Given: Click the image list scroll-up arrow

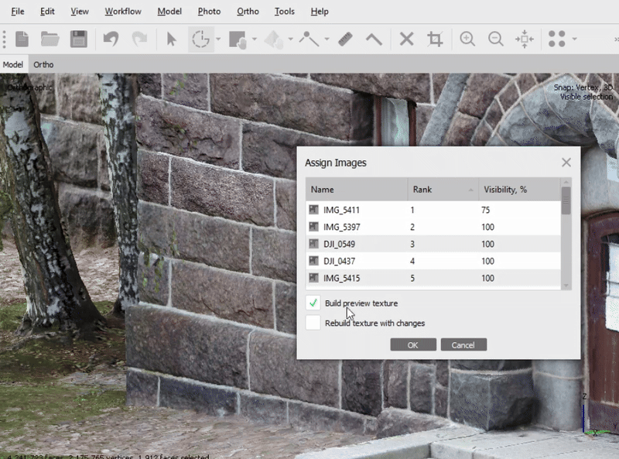Looking at the screenshot, I should (x=566, y=182).
